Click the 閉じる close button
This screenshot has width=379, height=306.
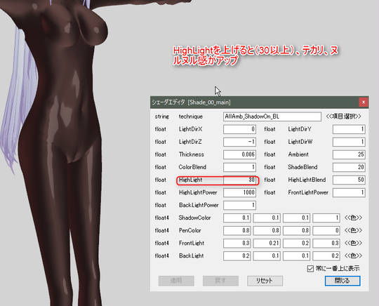pyautogui.click(x=343, y=281)
